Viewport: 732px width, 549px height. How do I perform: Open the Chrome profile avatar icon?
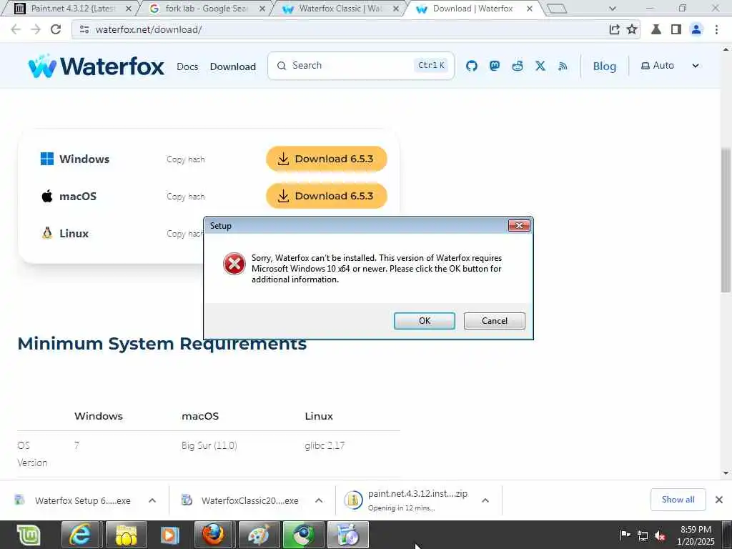[x=696, y=29]
